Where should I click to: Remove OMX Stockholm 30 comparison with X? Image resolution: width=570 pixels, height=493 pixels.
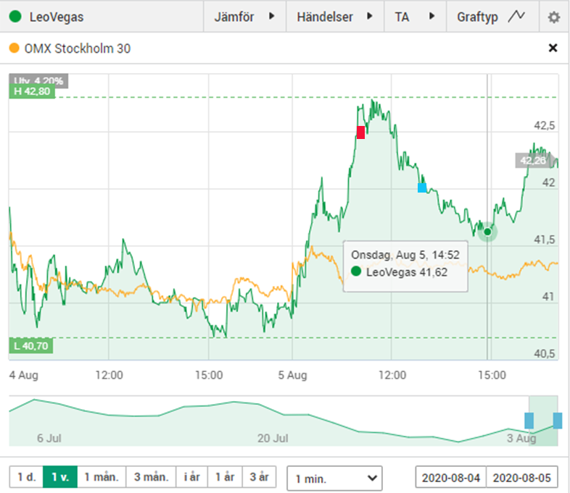(553, 48)
